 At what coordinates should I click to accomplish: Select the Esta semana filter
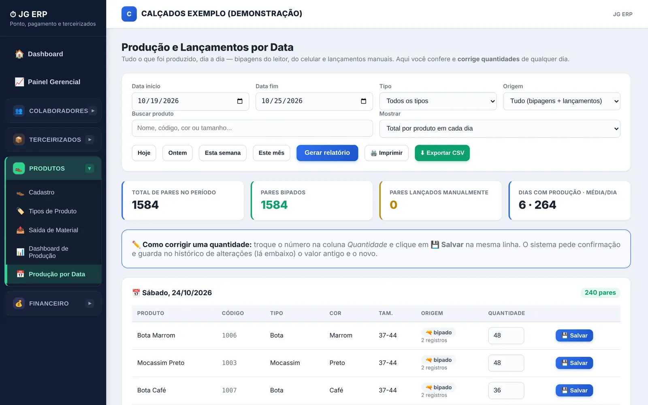(223, 153)
